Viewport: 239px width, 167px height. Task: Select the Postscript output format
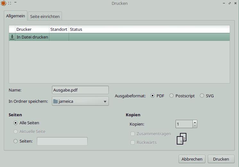(x=172, y=96)
